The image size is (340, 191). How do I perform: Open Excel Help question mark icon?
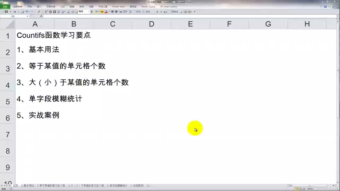[325, 7]
